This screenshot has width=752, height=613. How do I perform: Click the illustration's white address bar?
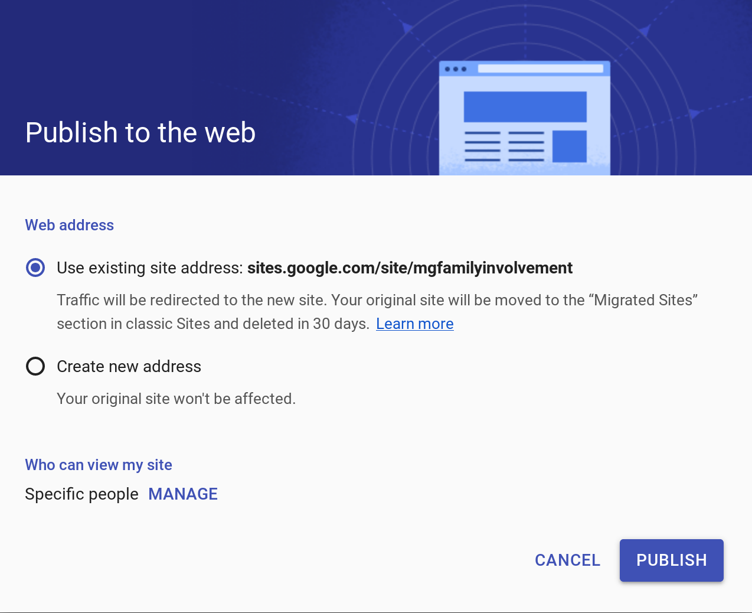pyautogui.click(x=540, y=69)
